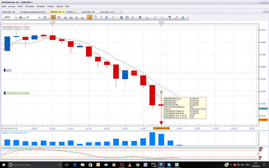Click the save chart icon next to picture icon
This screenshot has width=269, height=168.
point(127,18)
